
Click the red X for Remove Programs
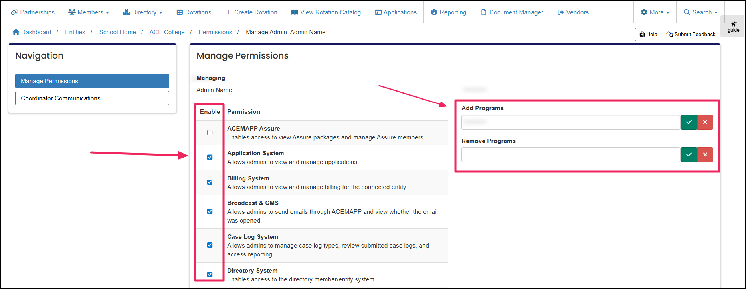pyautogui.click(x=705, y=155)
